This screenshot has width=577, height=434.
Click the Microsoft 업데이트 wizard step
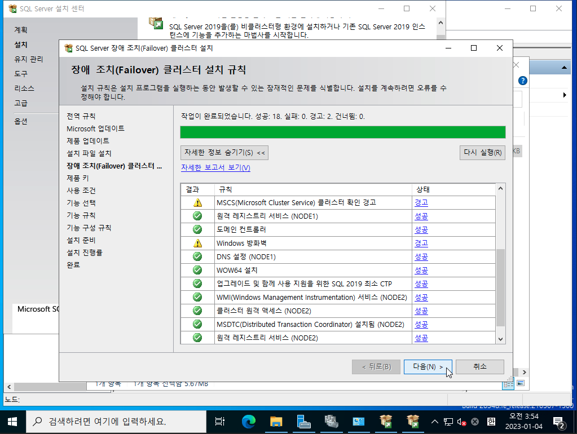96,129
